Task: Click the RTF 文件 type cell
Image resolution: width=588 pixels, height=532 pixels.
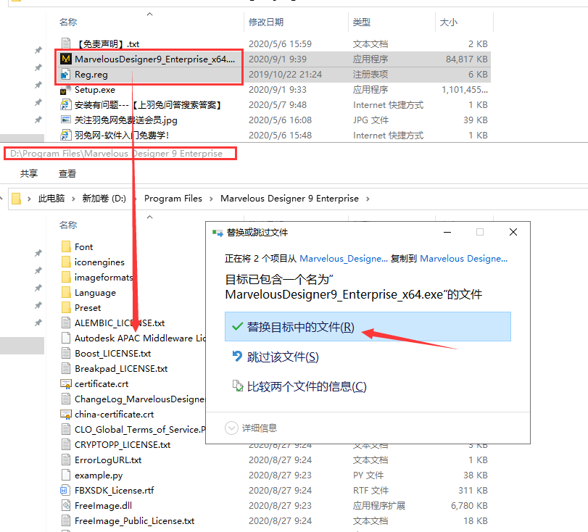Action: coord(370,491)
